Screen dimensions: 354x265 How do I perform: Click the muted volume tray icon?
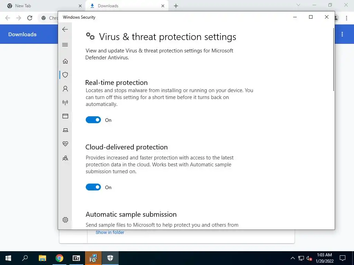[309, 258]
